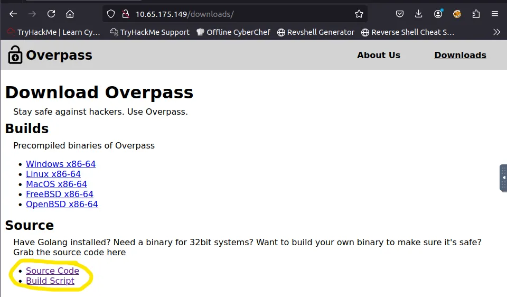The width and height of the screenshot is (507, 297).
Task: Download the Windows x86-64 build
Action: click(x=61, y=164)
